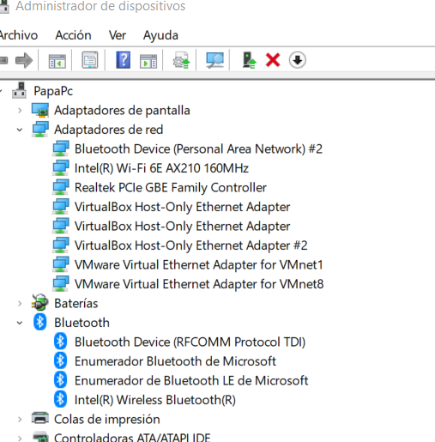Expand the Controladoras ATA/ATAPI IDE node

point(20,439)
